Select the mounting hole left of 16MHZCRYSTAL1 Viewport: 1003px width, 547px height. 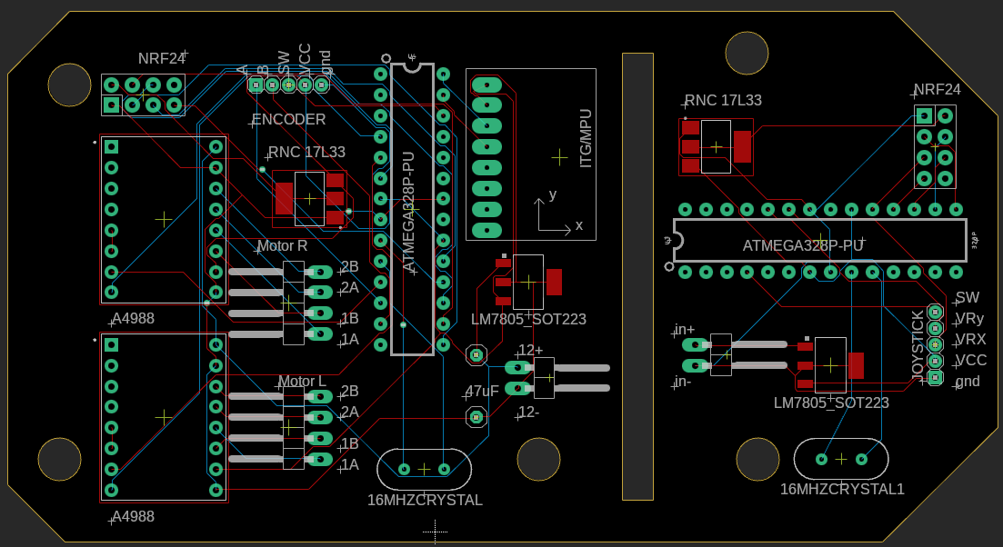758,460
